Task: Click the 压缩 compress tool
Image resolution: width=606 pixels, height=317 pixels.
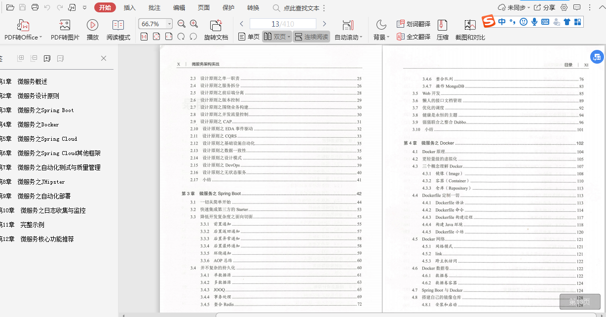Action: [443, 31]
